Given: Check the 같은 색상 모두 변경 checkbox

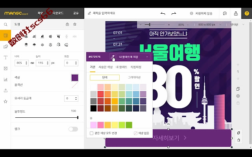Looking at the screenshot, I should pyautogui.click(x=91, y=133).
